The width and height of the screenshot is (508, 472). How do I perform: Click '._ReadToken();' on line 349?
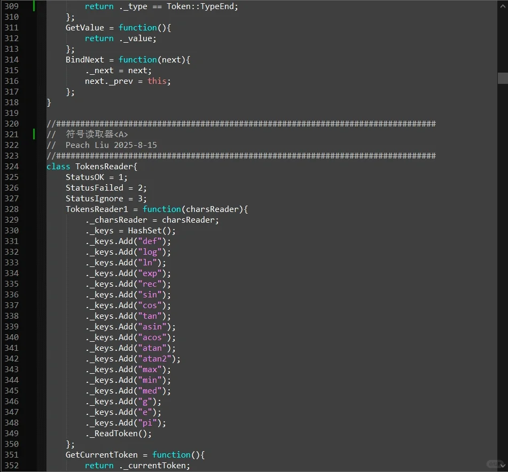click(x=118, y=434)
